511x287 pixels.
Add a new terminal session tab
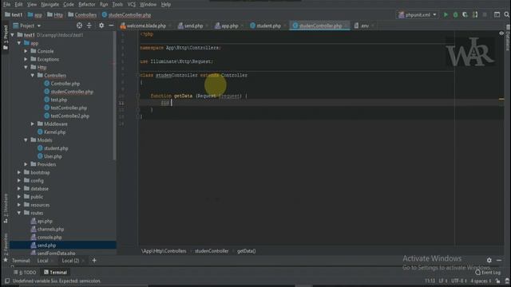[94, 261]
